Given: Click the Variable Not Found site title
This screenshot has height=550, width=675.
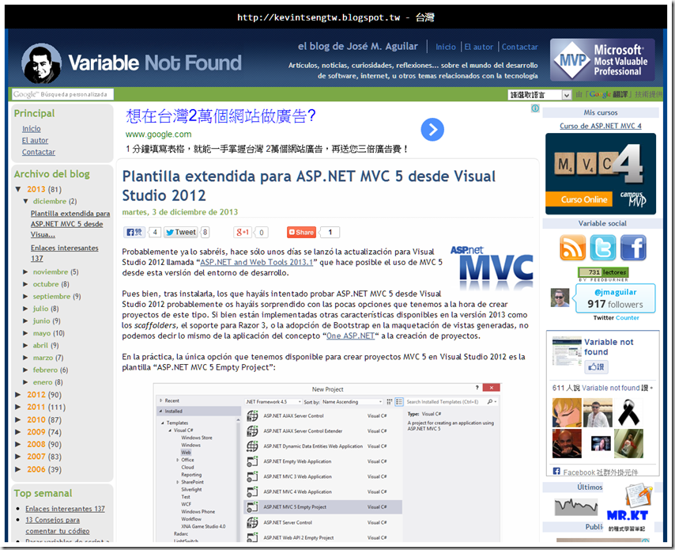Looking at the screenshot, I should (x=155, y=63).
